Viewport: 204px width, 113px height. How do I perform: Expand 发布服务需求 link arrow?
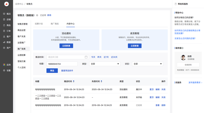[x=202, y=83]
